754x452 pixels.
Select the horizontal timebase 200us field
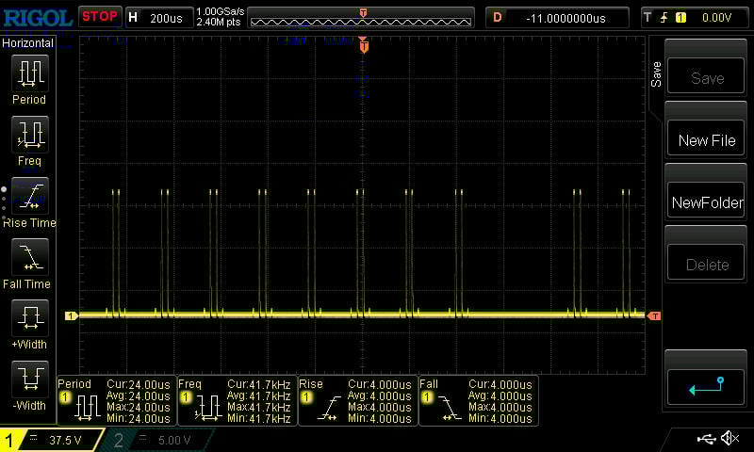(x=160, y=18)
